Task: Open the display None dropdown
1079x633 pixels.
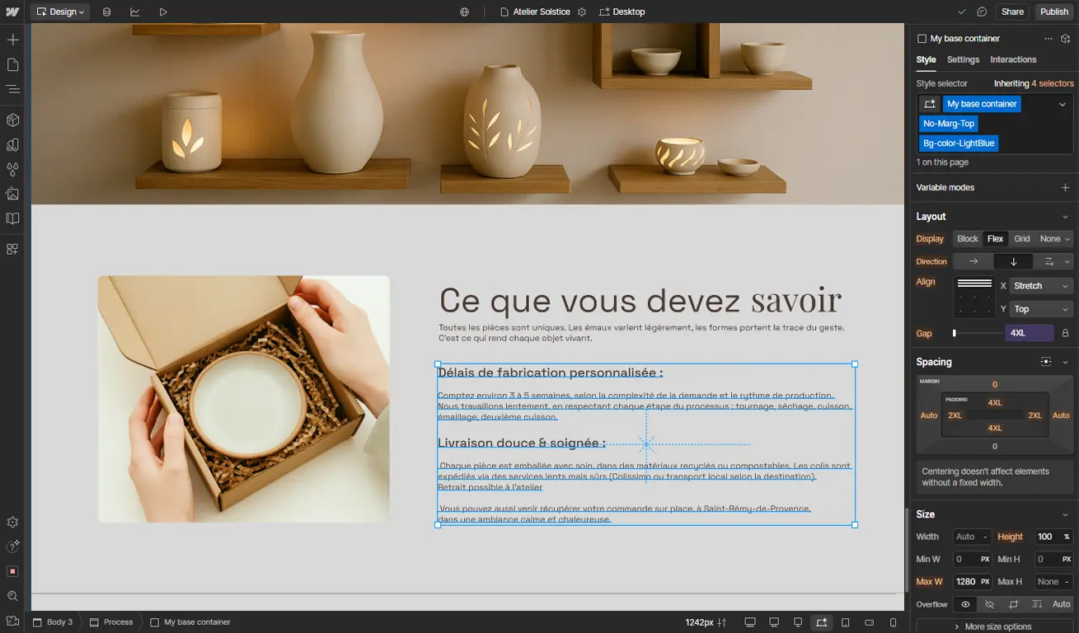Action: (1055, 239)
